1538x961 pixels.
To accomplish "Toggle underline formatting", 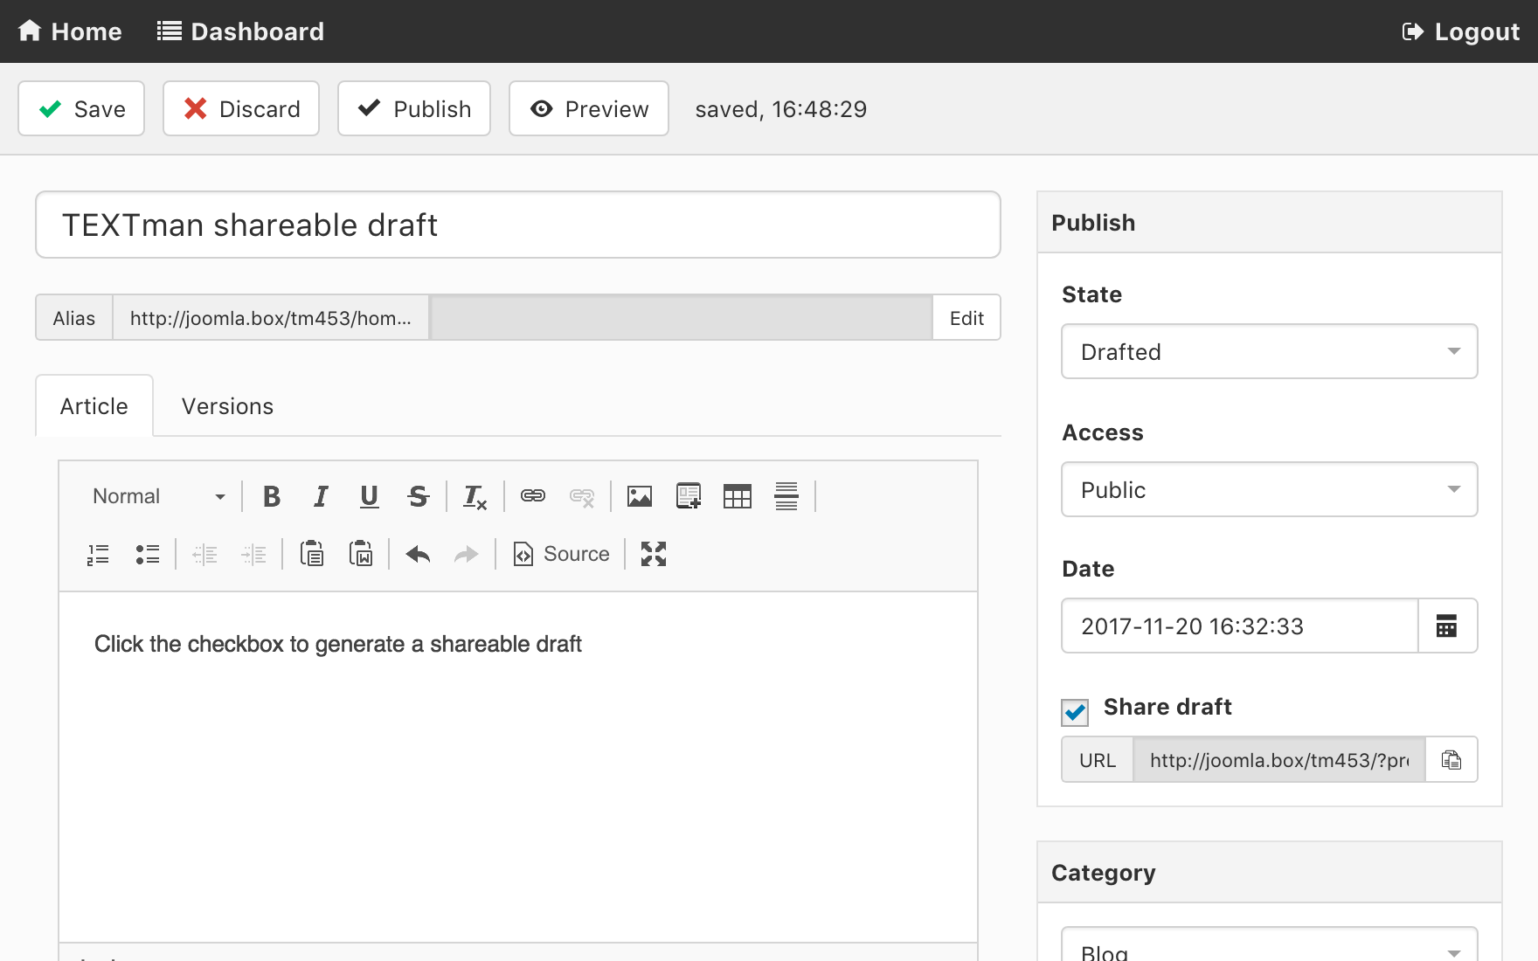I will [x=370, y=496].
